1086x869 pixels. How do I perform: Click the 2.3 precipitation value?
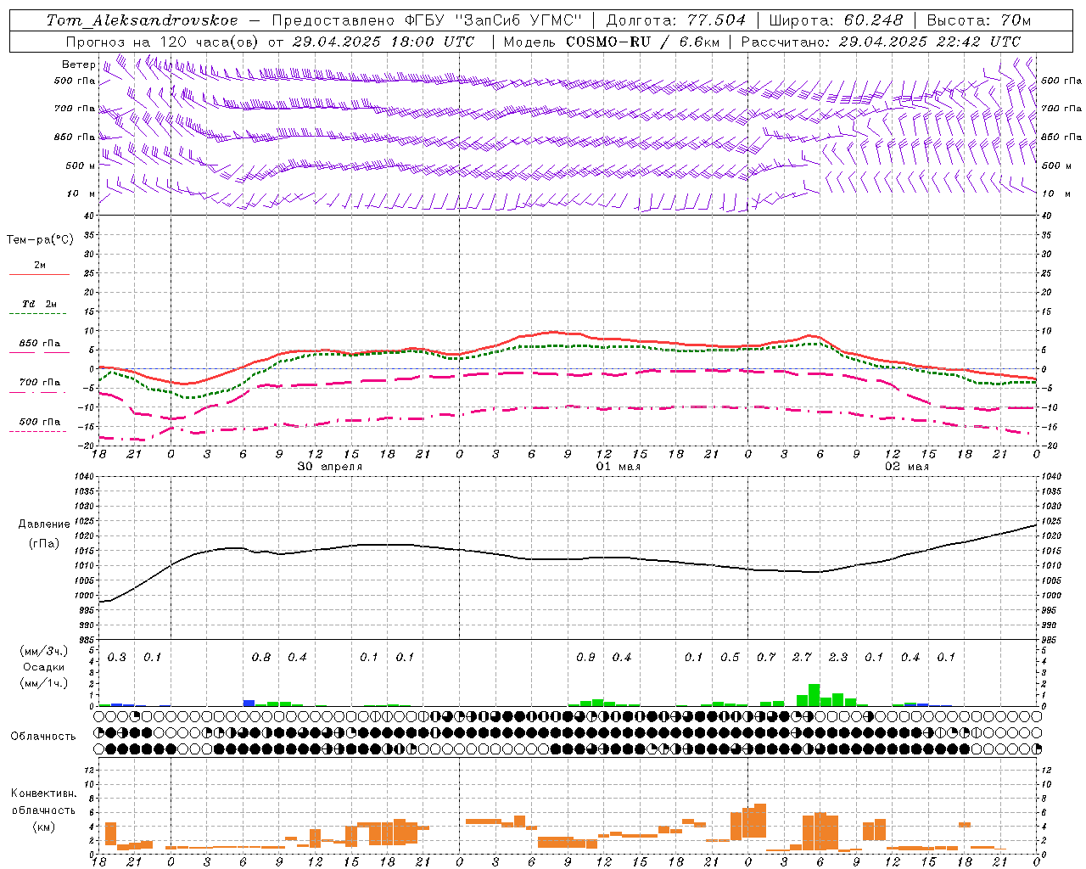[838, 658]
